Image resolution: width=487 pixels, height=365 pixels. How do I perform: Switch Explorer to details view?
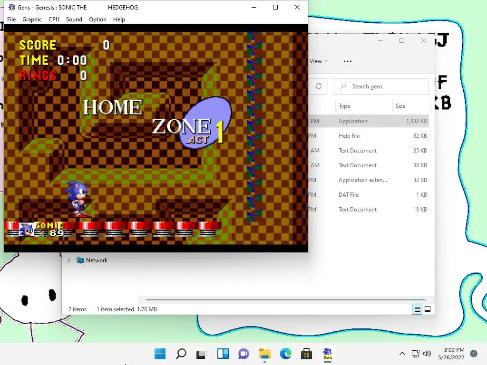[x=417, y=309]
